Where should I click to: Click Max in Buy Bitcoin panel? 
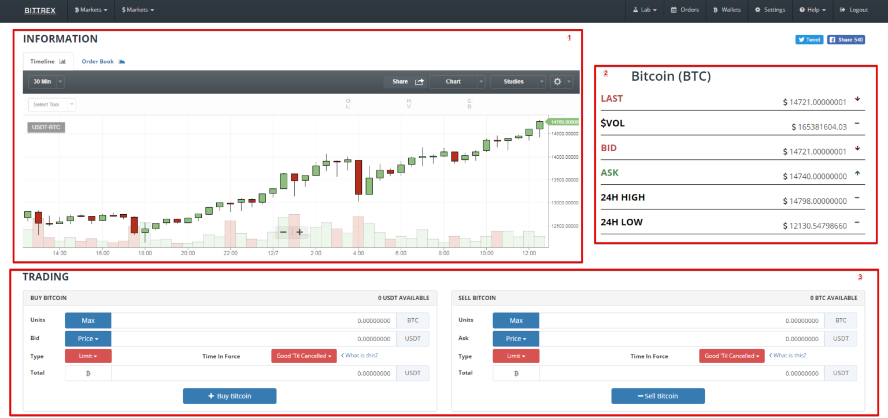point(88,320)
